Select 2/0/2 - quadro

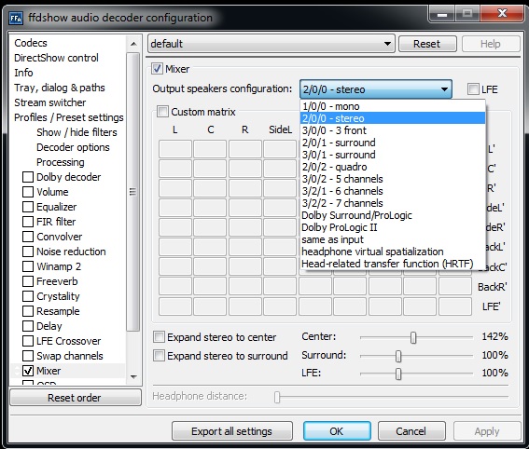coord(393,167)
